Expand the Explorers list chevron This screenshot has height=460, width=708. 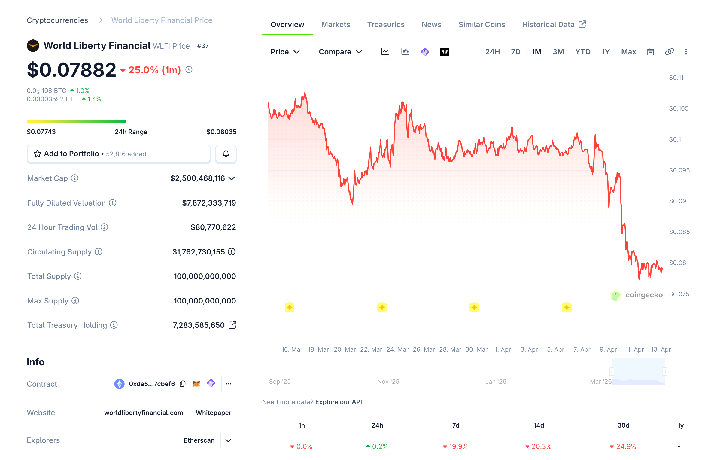click(228, 440)
